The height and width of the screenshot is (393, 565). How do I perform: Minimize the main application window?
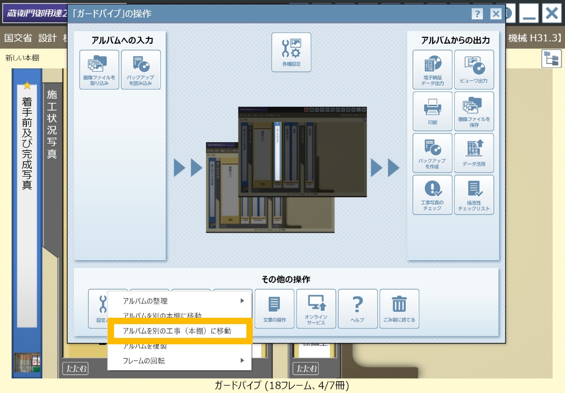coord(528,13)
